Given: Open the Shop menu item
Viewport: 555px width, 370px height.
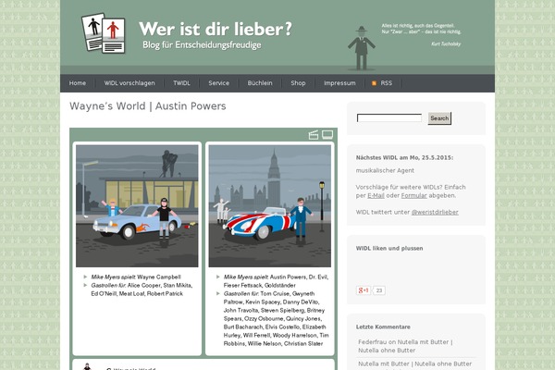Looking at the screenshot, I should point(298,83).
